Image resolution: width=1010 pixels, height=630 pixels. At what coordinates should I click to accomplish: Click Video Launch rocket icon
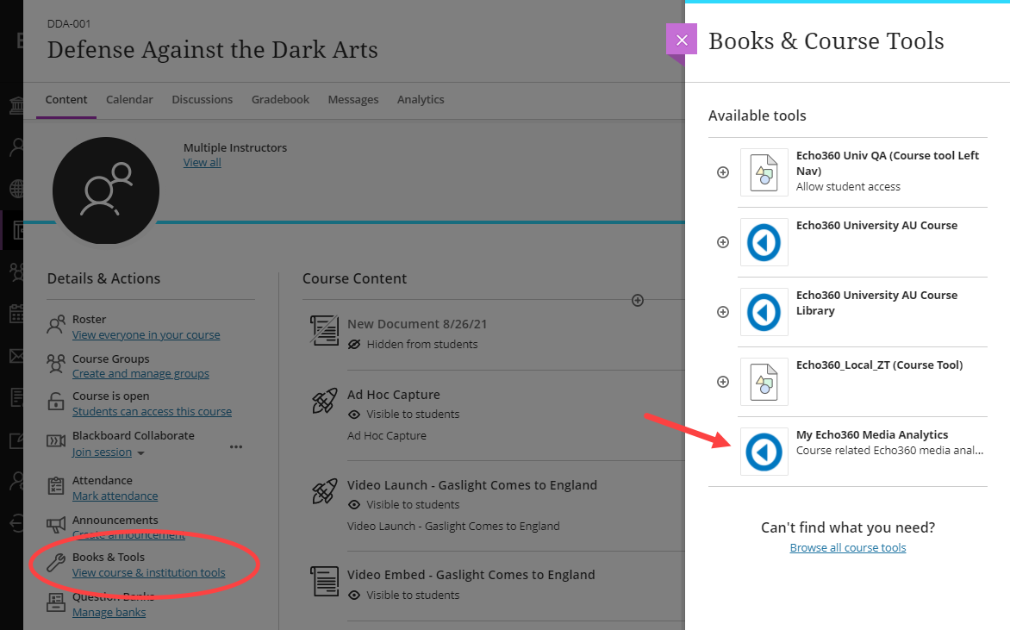pos(324,491)
